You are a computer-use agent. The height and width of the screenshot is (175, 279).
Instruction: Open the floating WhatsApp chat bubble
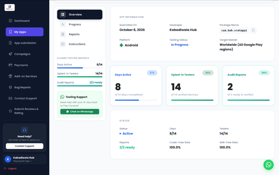pos(268,165)
